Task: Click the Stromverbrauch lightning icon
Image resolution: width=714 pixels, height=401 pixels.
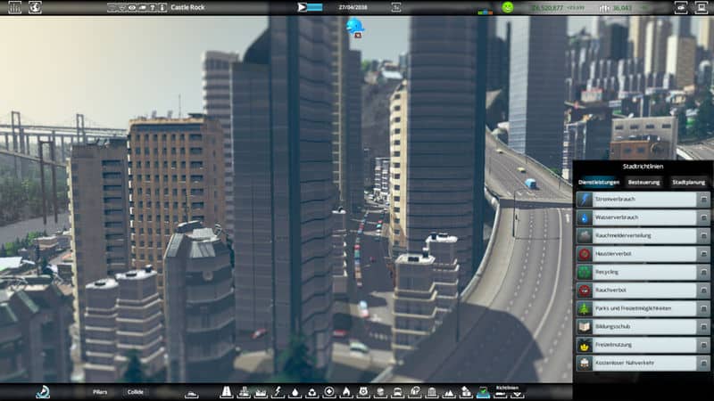Action: point(585,200)
